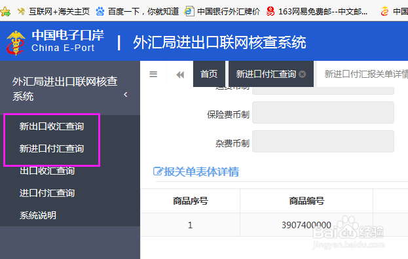Click the IE icon beside 中国银行外汇牌价

click(x=189, y=11)
